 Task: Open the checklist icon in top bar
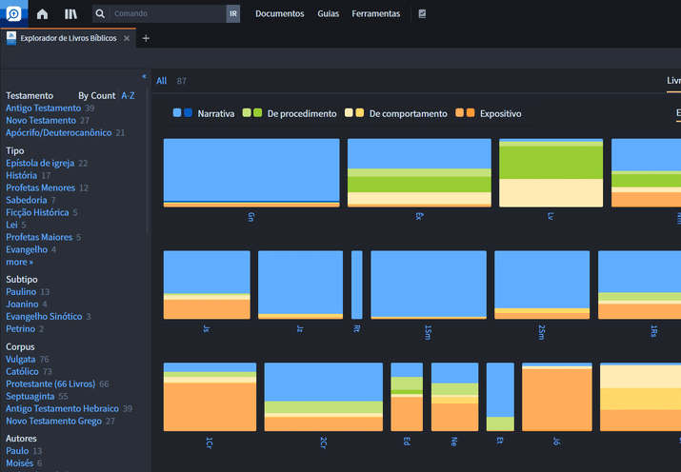pyautogui.click(x=422, y=14)
